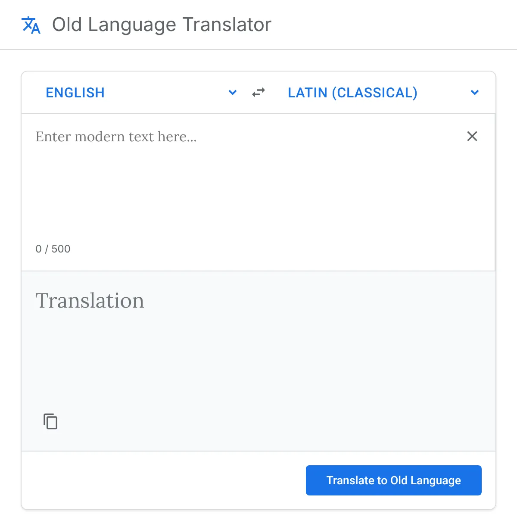
Task: Click empty space below the input placeholder
Action: pyautogui.click(x=215, y=194)
